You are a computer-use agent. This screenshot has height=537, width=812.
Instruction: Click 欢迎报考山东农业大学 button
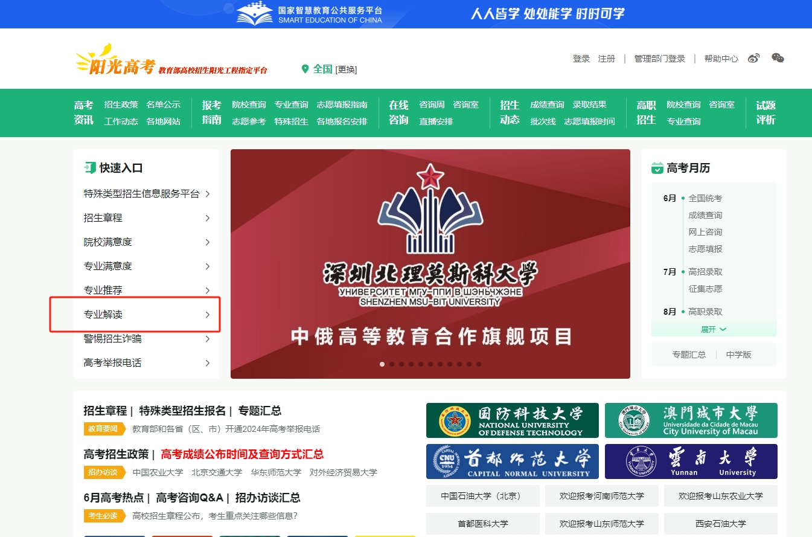tap(721, 496)
